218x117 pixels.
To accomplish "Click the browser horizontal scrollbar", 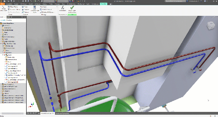I will point(12,113).
